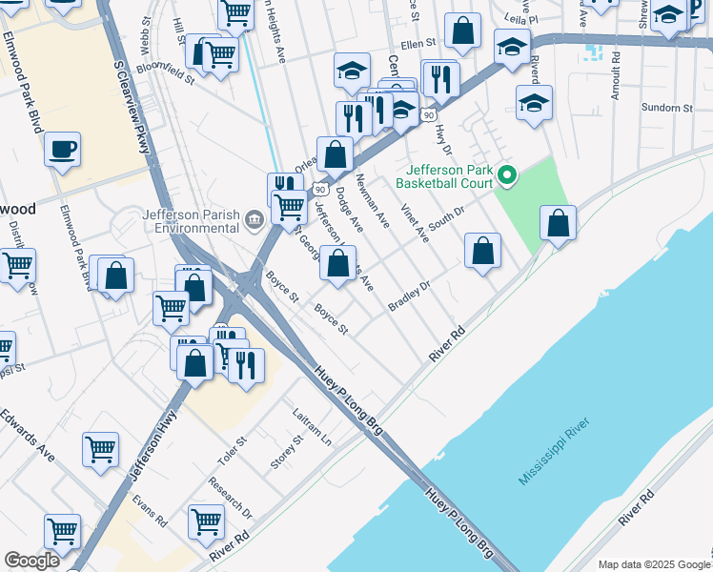Select the restaurant marker near Toler St
This screenshot has height=572, width=713.
coord(247,368)
